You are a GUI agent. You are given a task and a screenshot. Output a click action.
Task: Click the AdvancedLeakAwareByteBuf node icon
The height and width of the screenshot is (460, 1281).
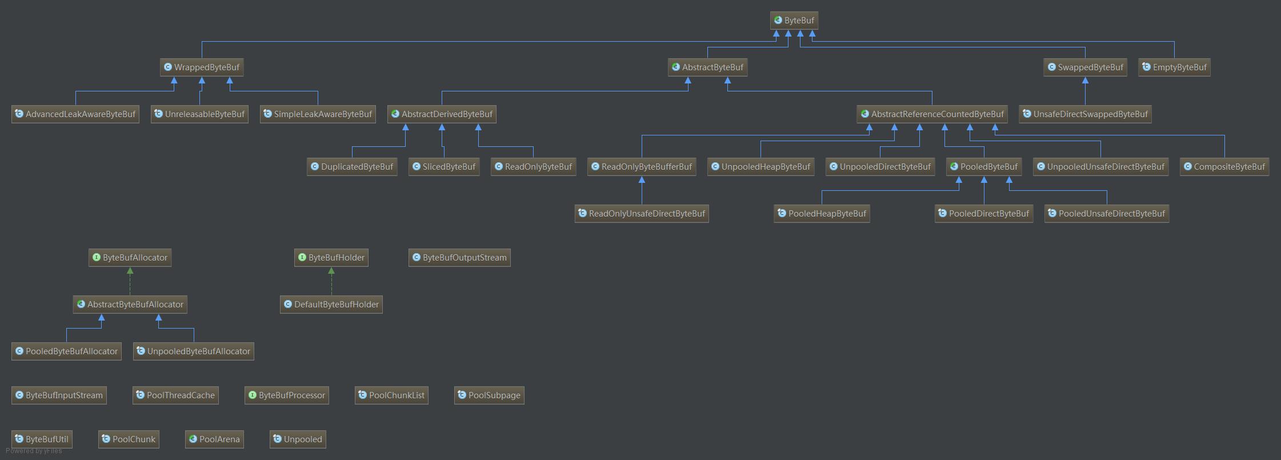click(19, 114)
